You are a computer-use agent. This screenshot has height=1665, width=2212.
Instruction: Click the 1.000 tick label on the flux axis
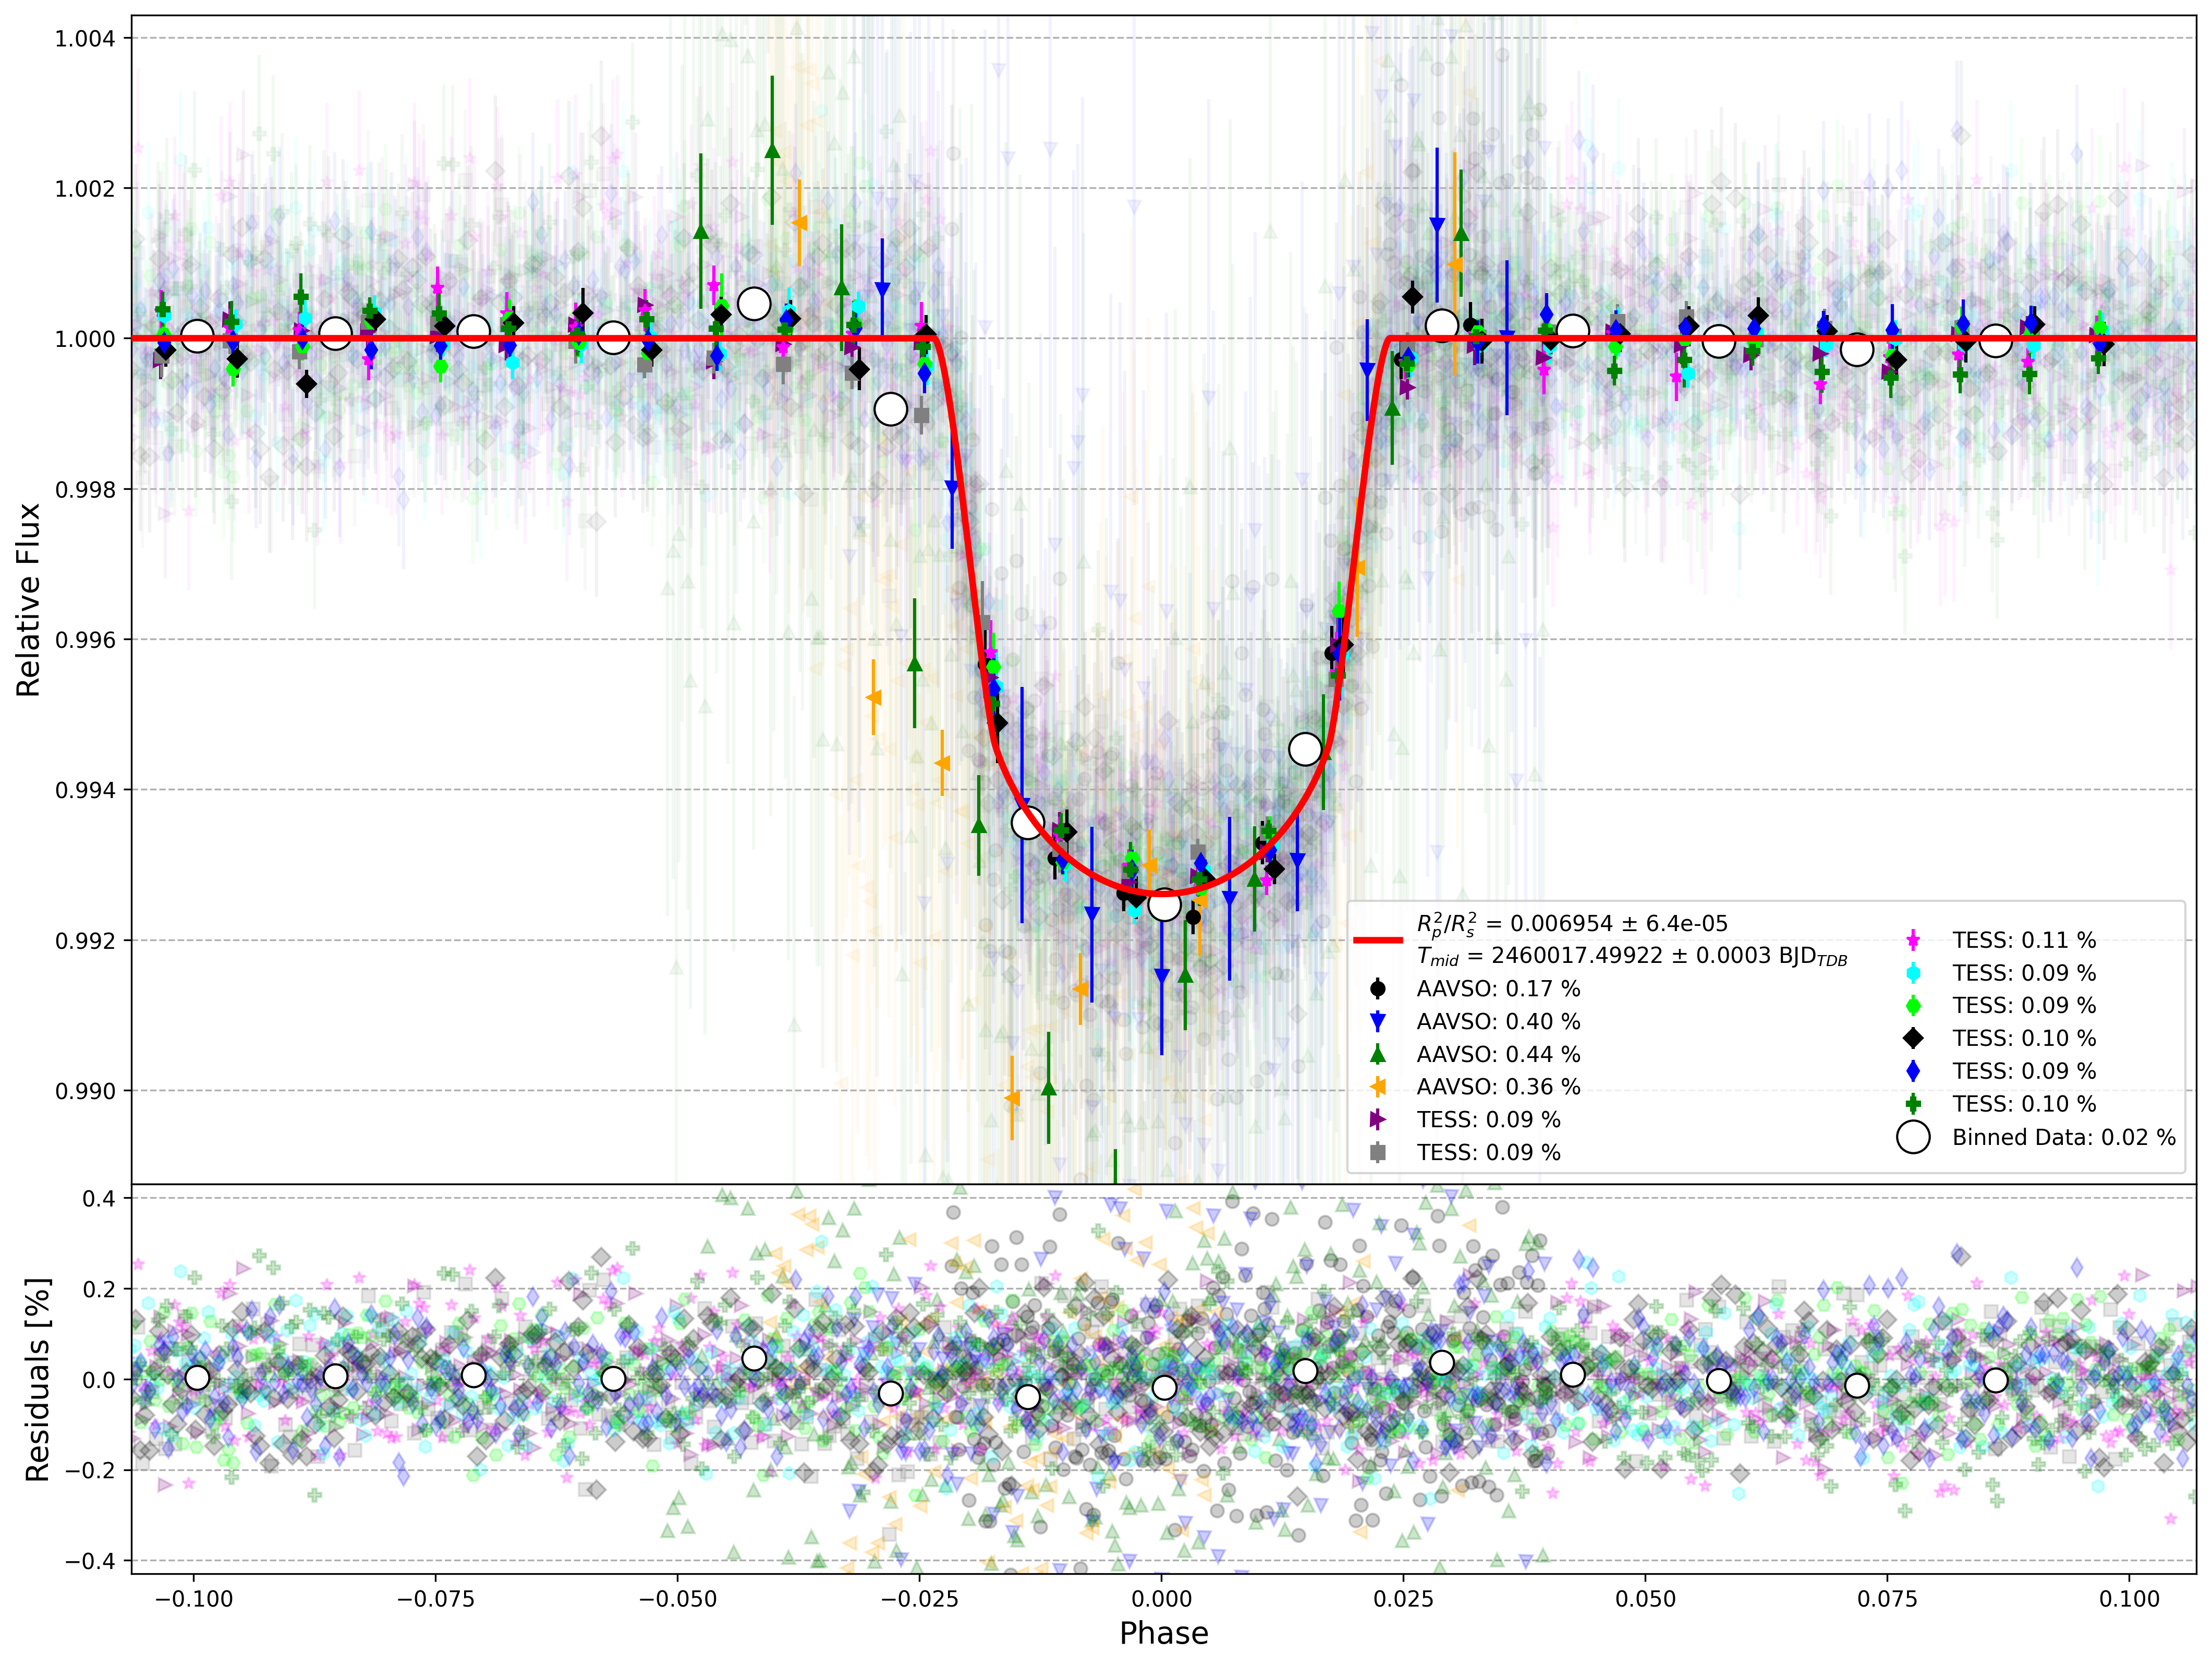coord(85,339)
